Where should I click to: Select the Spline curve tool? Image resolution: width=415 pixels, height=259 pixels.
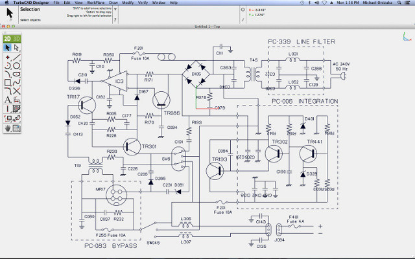tap(16, 82)
